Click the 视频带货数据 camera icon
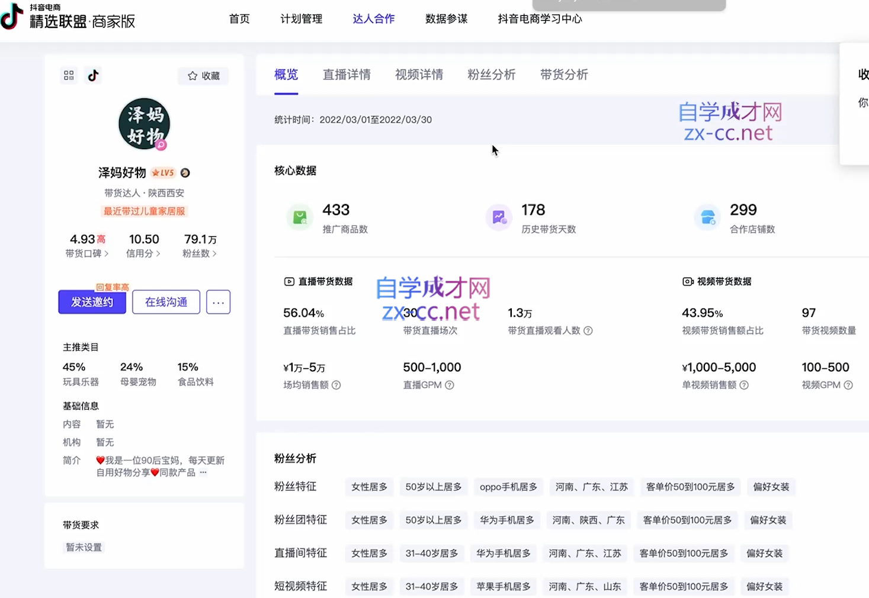 pyautogui.click(x=688, y=282)
